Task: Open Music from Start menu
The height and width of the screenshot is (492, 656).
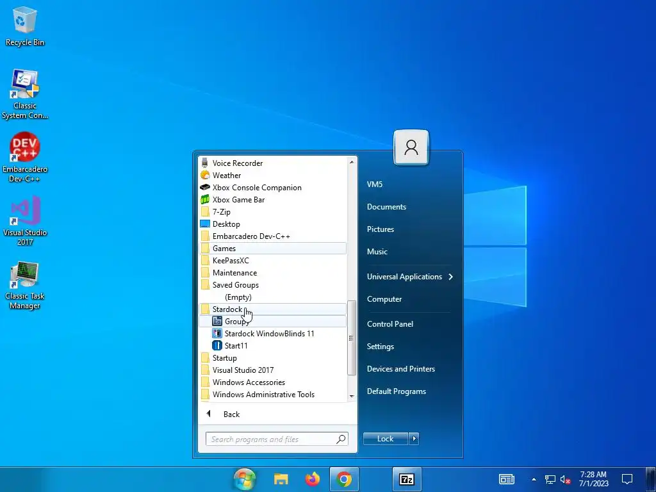Action: pyautogui.click(x=377, y=251)
